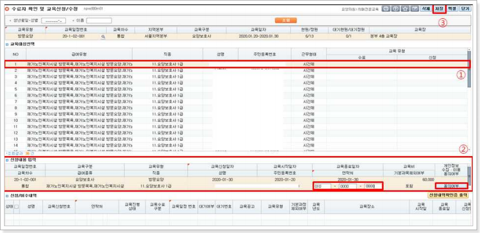480x233 pixels.
Task: Click the 2020-01-20 start date value
Action: click(x=284, y=179)
